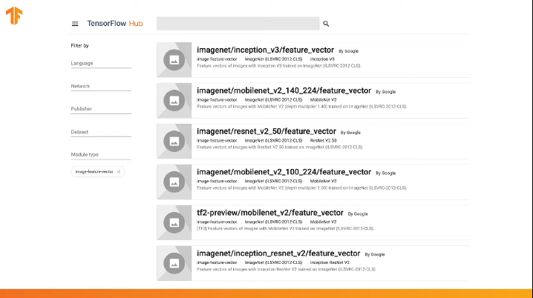Screen dimensions: 533x298
Task: Click the Inception V3 network tag
Action: tap(322, 59)
